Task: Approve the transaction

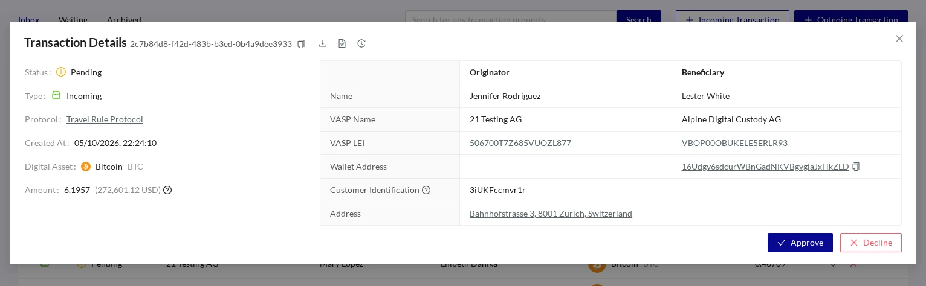Action: coord(800,243)
